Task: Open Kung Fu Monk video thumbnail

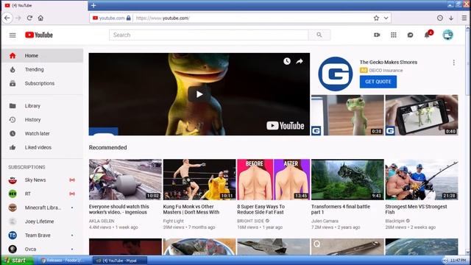Action: pos(199,180)
